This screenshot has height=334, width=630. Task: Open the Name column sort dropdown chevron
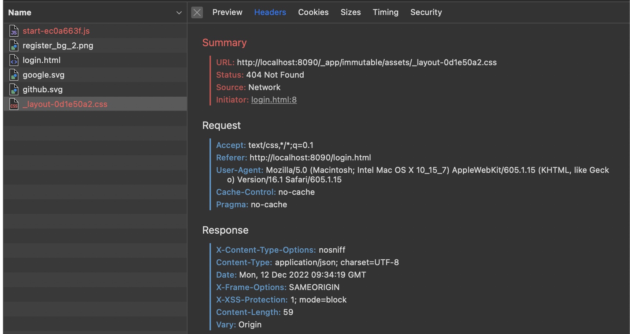click(179, 13)
